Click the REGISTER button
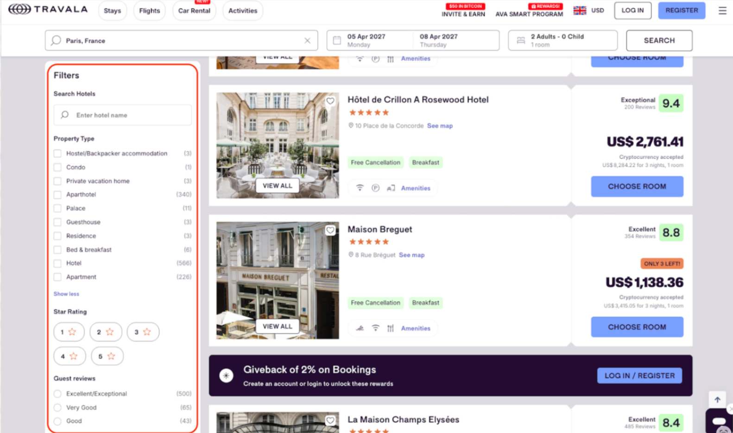Viewport: 733px width, 433px height. click(682, 10)
